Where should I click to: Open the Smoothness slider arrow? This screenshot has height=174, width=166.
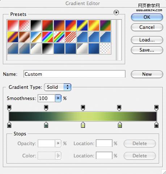pos(58,98)
